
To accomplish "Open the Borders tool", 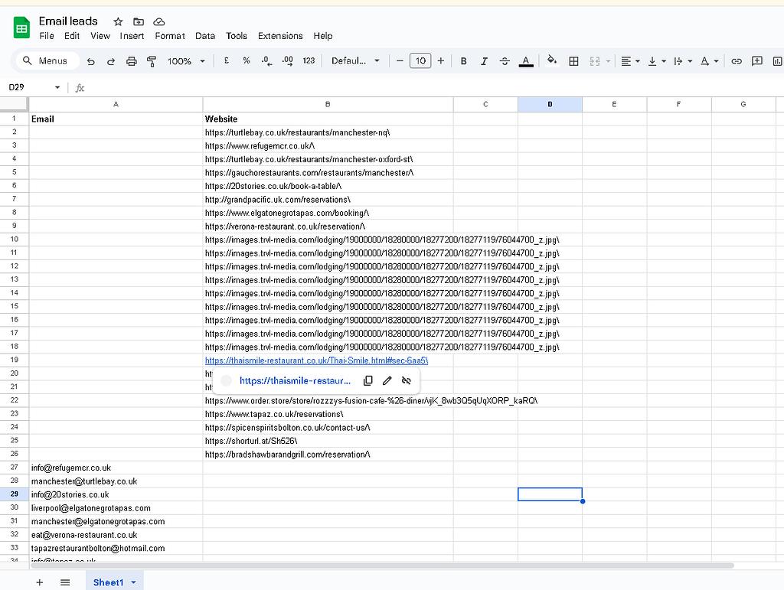I will tap(573, 60).
